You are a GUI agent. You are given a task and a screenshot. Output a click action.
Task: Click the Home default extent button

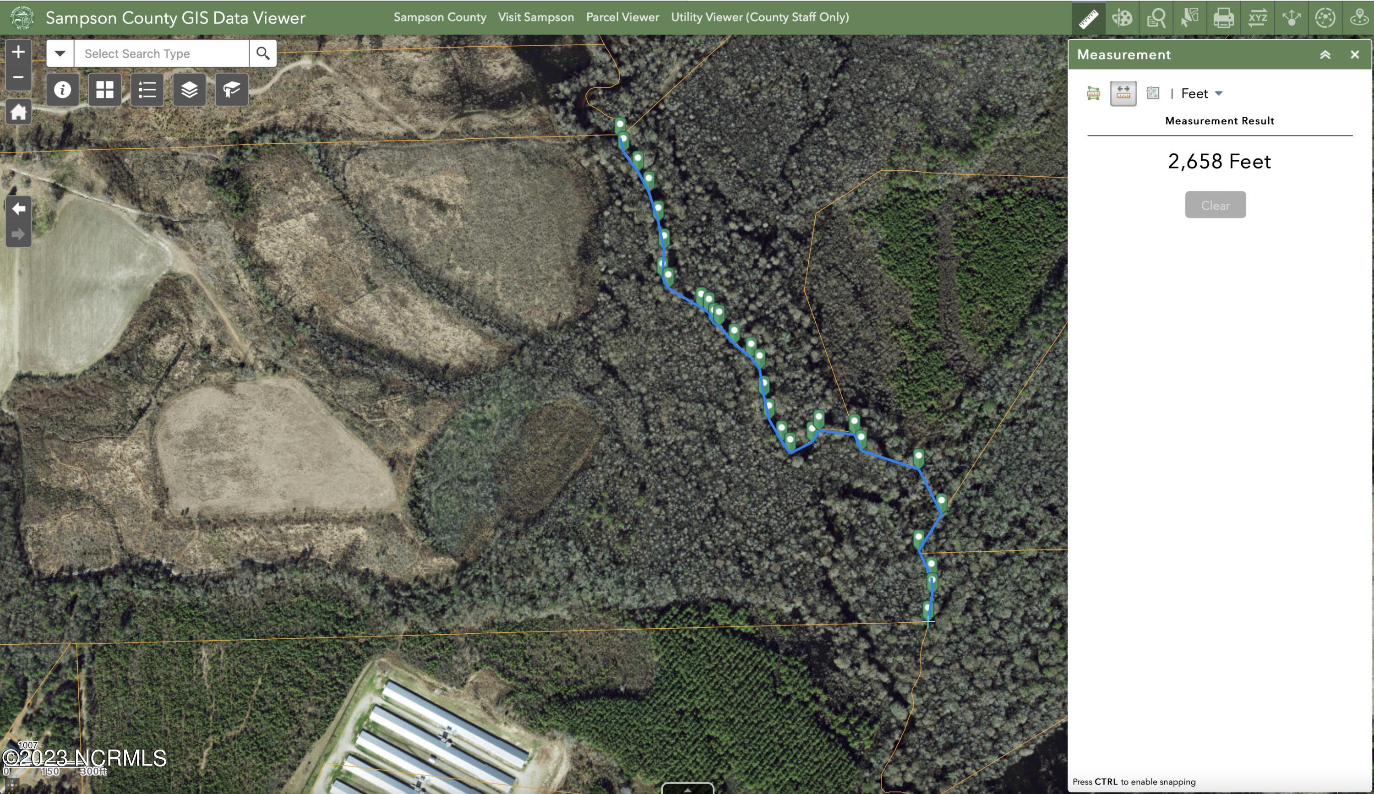[x=18, y=112]
